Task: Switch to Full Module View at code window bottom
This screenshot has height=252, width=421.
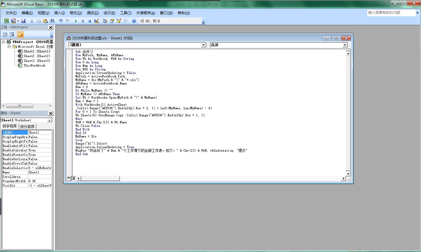Action: pyautogui.click(x=73, y=178)
